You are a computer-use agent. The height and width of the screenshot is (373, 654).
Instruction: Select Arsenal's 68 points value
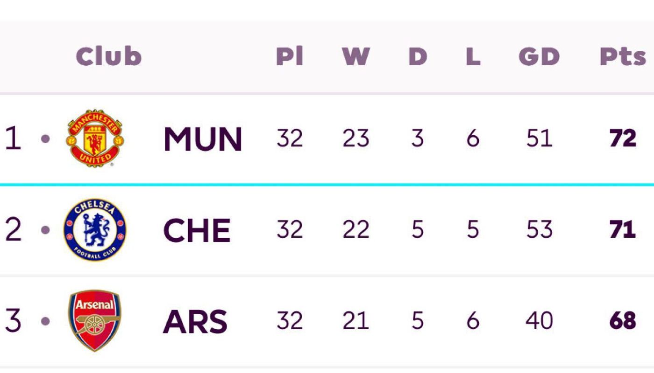coord(623,321)
